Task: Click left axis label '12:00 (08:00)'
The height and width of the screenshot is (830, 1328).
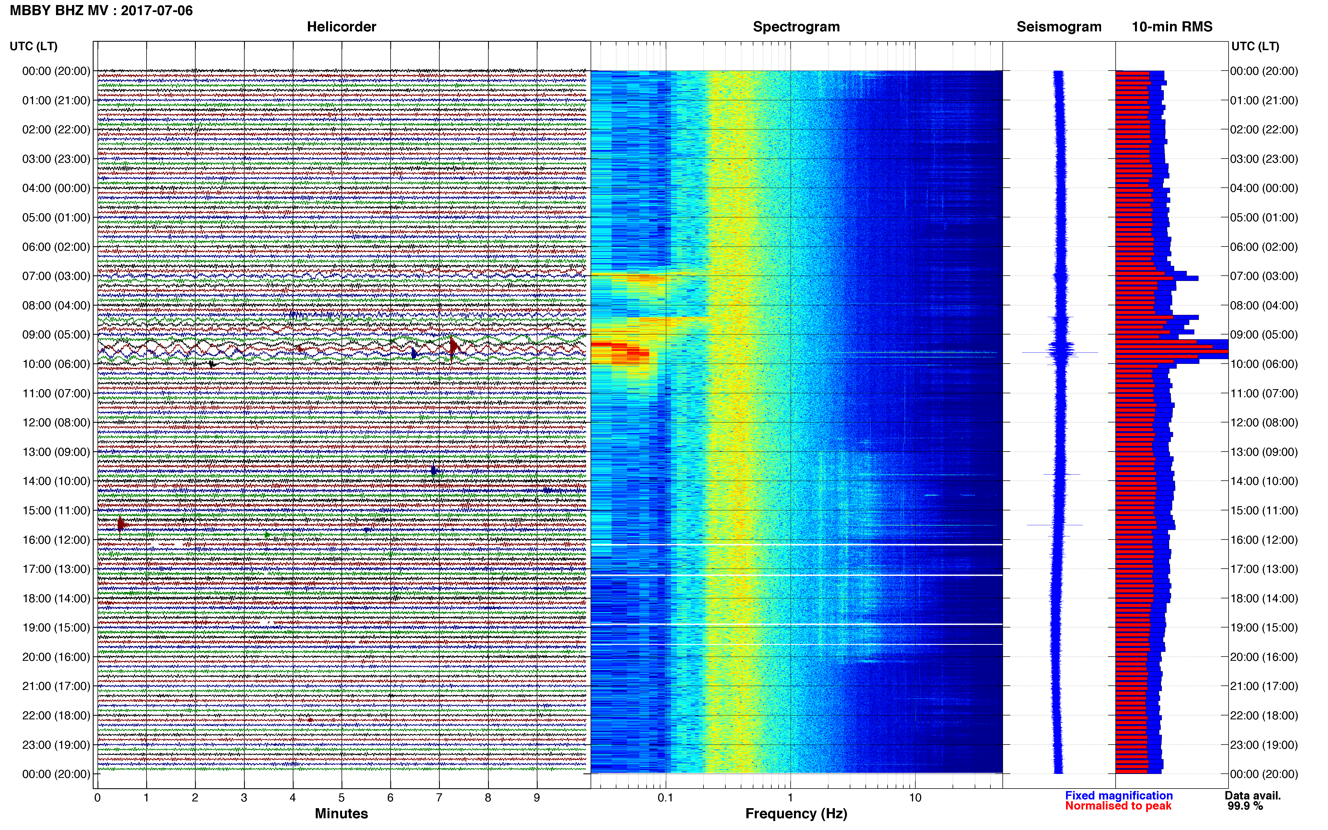Action: [x=56, y=423]
